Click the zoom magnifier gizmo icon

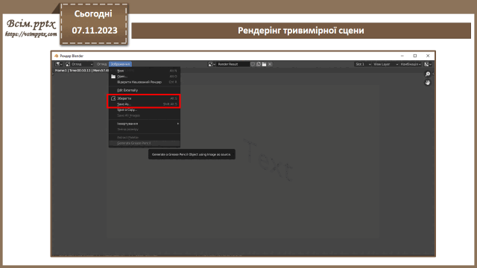[428, 74]
